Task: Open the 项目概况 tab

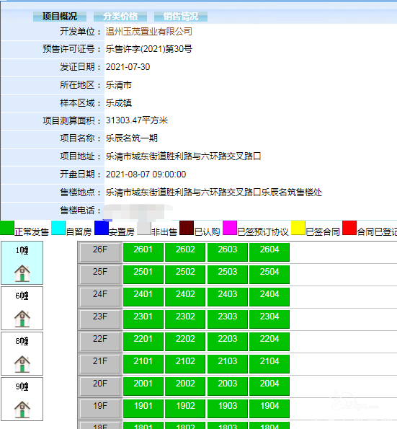Action: pyautogui.click(x=60, y=17)
